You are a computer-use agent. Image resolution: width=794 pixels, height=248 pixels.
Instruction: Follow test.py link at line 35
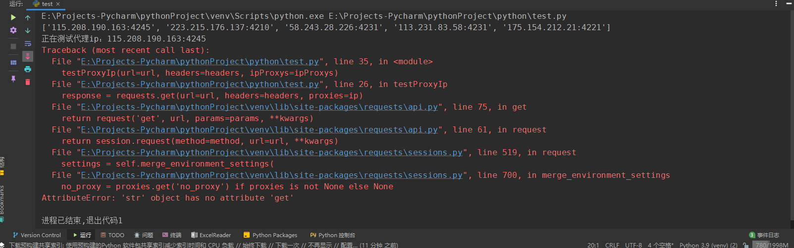pyautogui.click(x=200, y=61)
